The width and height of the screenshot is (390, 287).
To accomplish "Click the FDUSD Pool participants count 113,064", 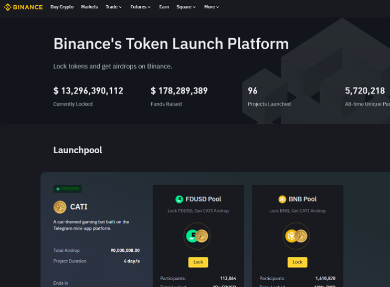I will click(228, 278).
